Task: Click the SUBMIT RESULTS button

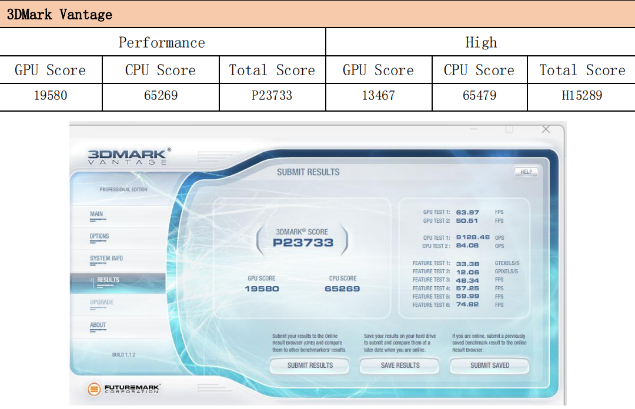Action: pos(310,366)
